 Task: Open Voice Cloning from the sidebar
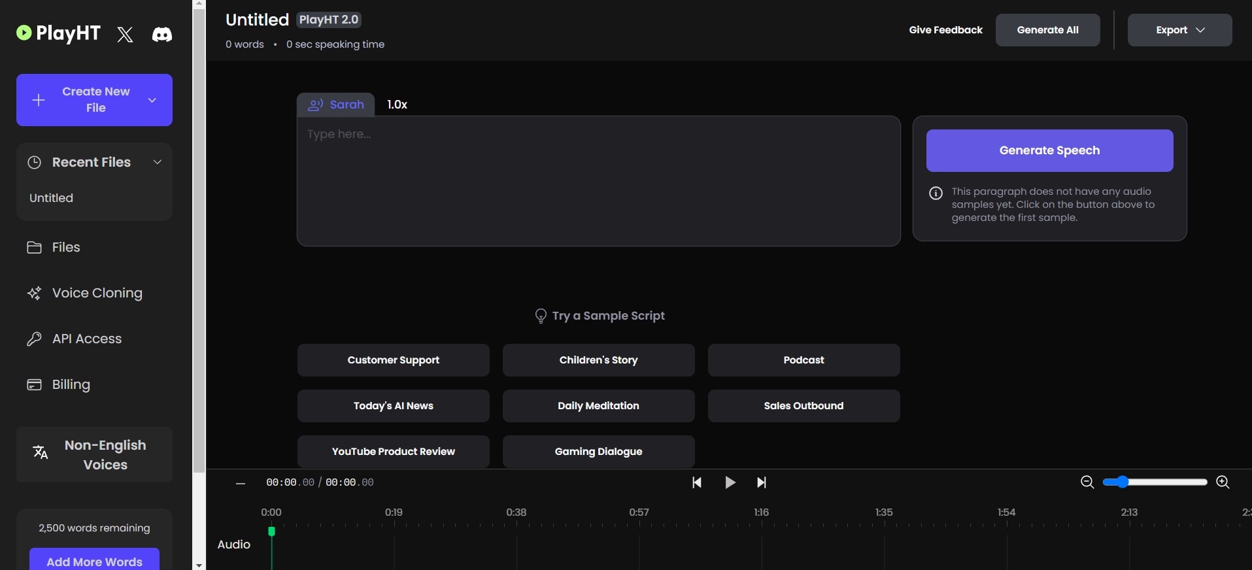tap(97, 293)
